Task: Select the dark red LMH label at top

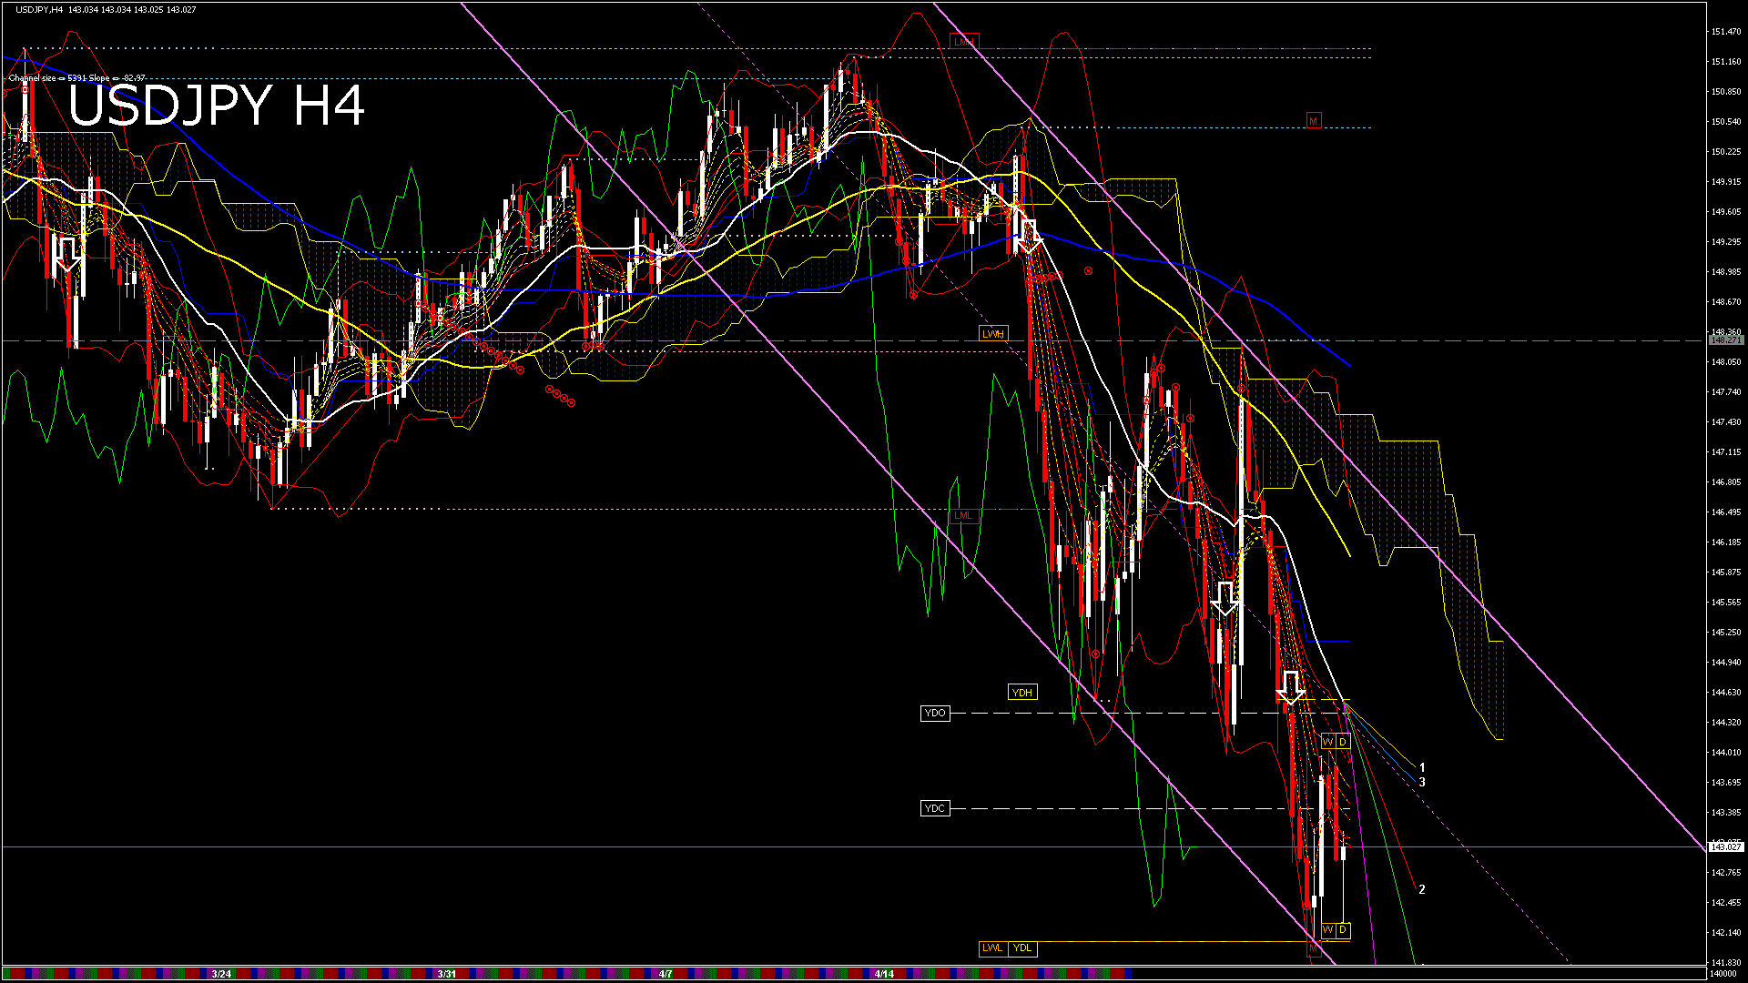Action: click(964, 42)
